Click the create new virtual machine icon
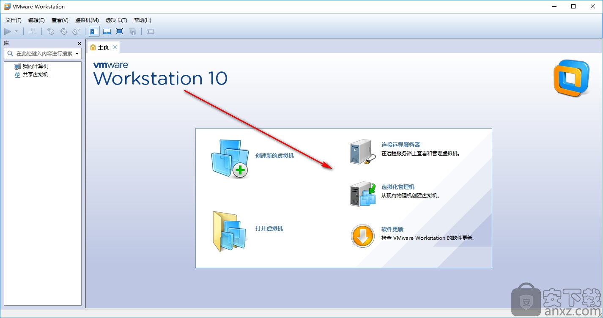The height and width of the screenshot is (318, 603). (x=230, y=159)
